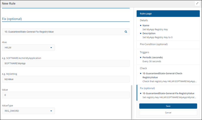The image size is (202, 120).
Task: Click the Fix rule name search field
Action: [x=63, y=32]
